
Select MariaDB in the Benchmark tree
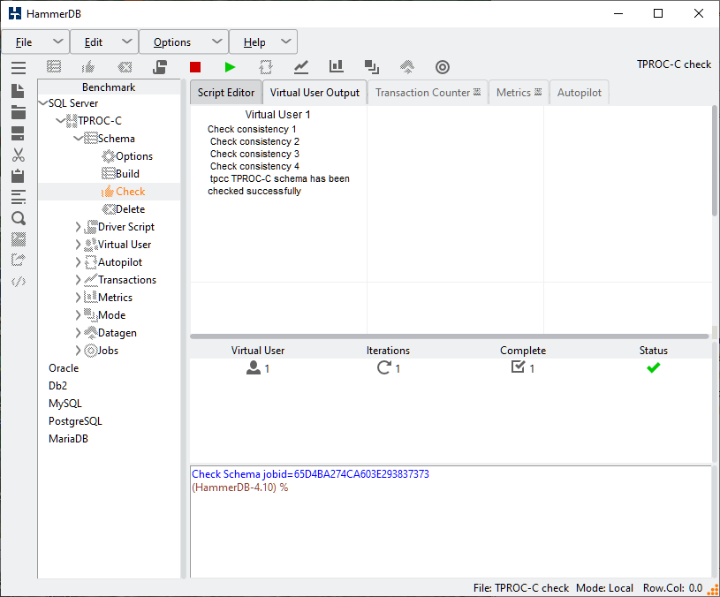coord(68,439)
